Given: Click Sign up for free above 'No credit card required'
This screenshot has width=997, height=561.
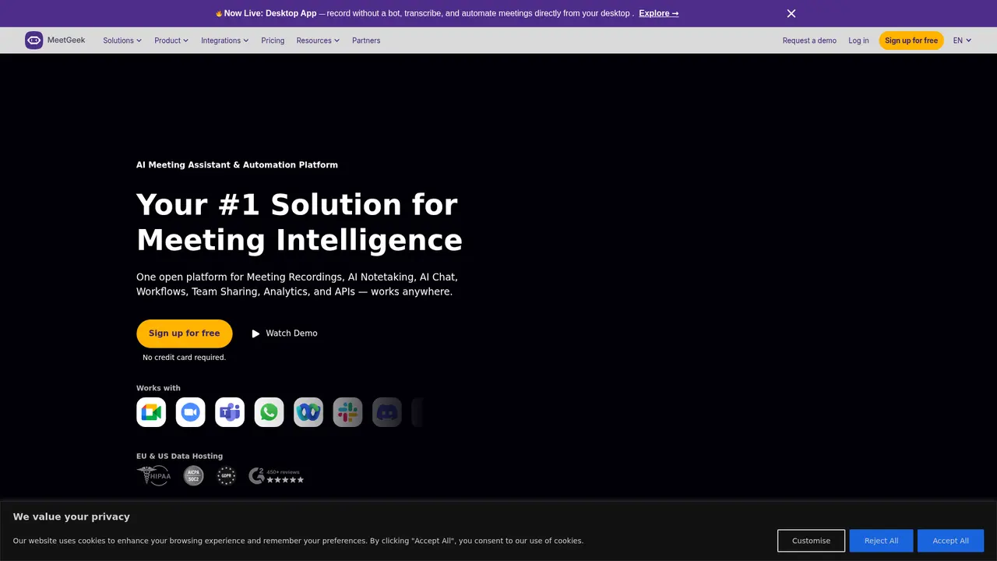Looking at the screenshot, I should pyautogui.click(x=185, y=333).
